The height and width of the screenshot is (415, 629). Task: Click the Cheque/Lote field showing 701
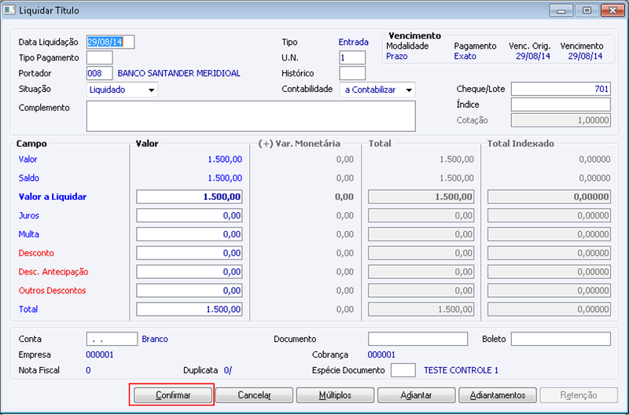point(561,89)
